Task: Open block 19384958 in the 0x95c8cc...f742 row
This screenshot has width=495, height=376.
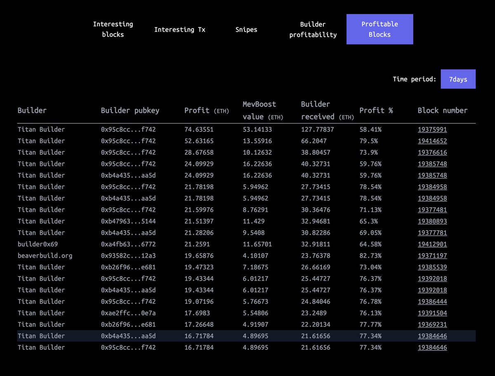Action: (x=432, y=187)
